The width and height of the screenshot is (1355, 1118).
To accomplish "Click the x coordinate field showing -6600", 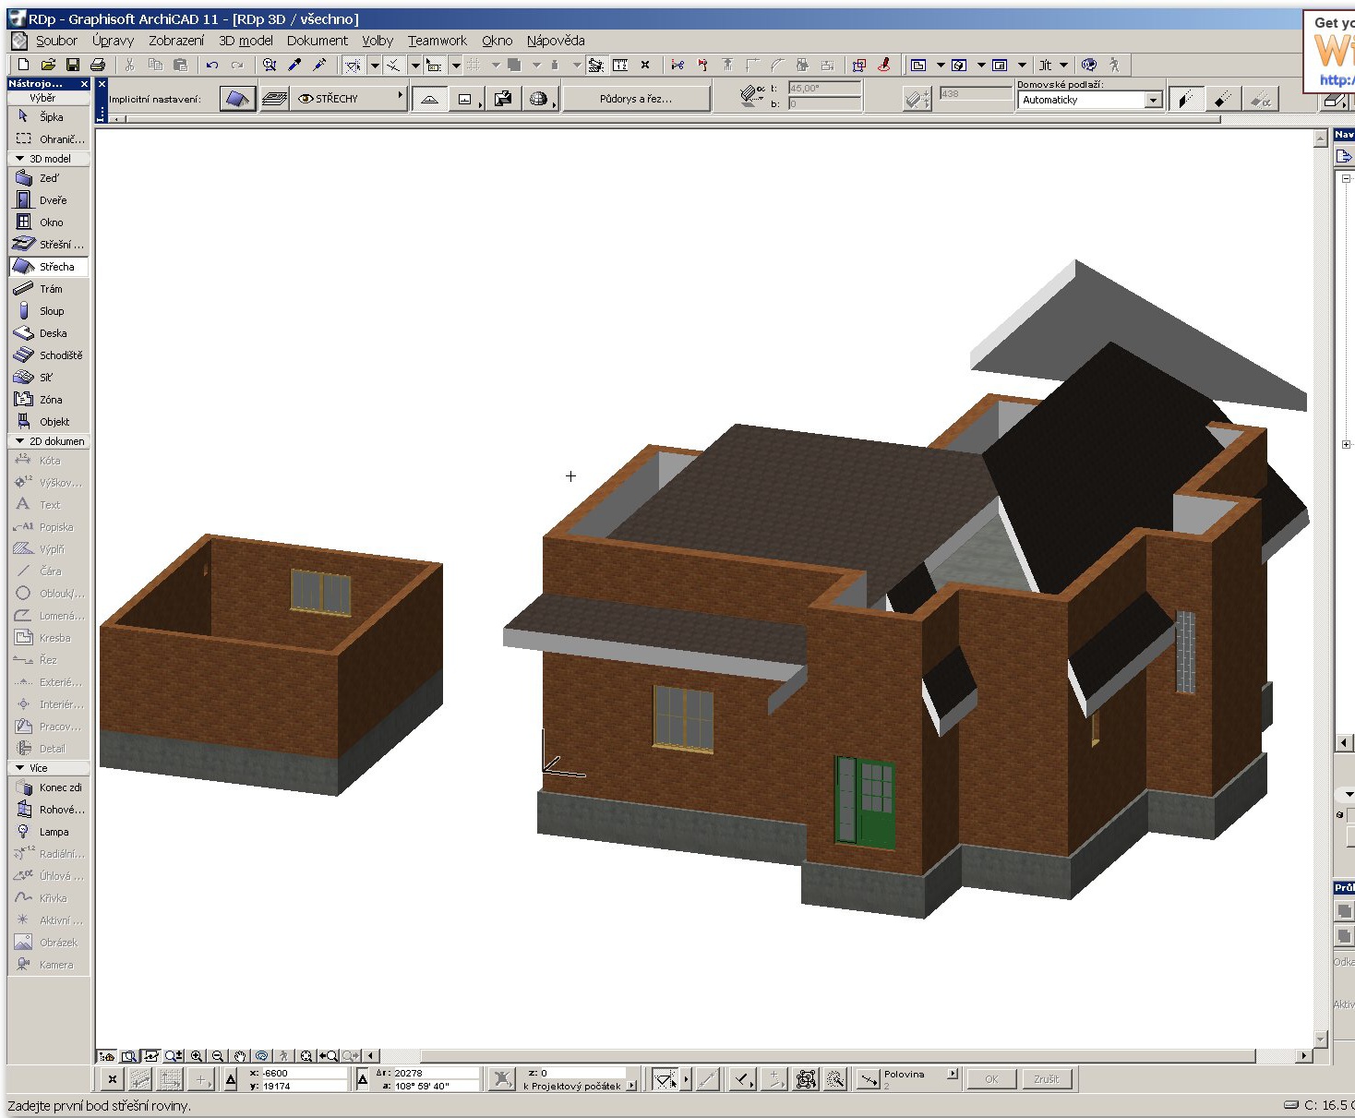I will [304, 1073].
